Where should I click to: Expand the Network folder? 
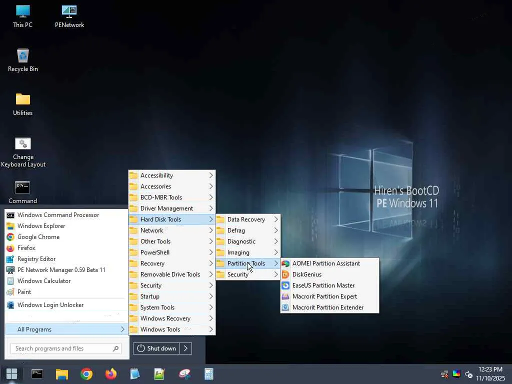tap(172, 230)
